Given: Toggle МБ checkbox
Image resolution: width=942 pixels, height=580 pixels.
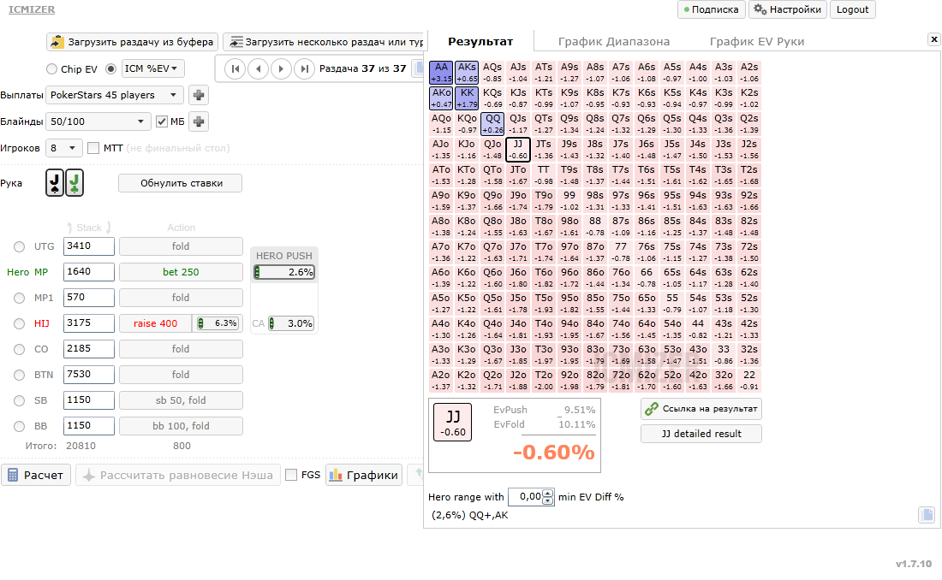Looking at the screenshot, I should pyautogui.click(x=161, y=121).
